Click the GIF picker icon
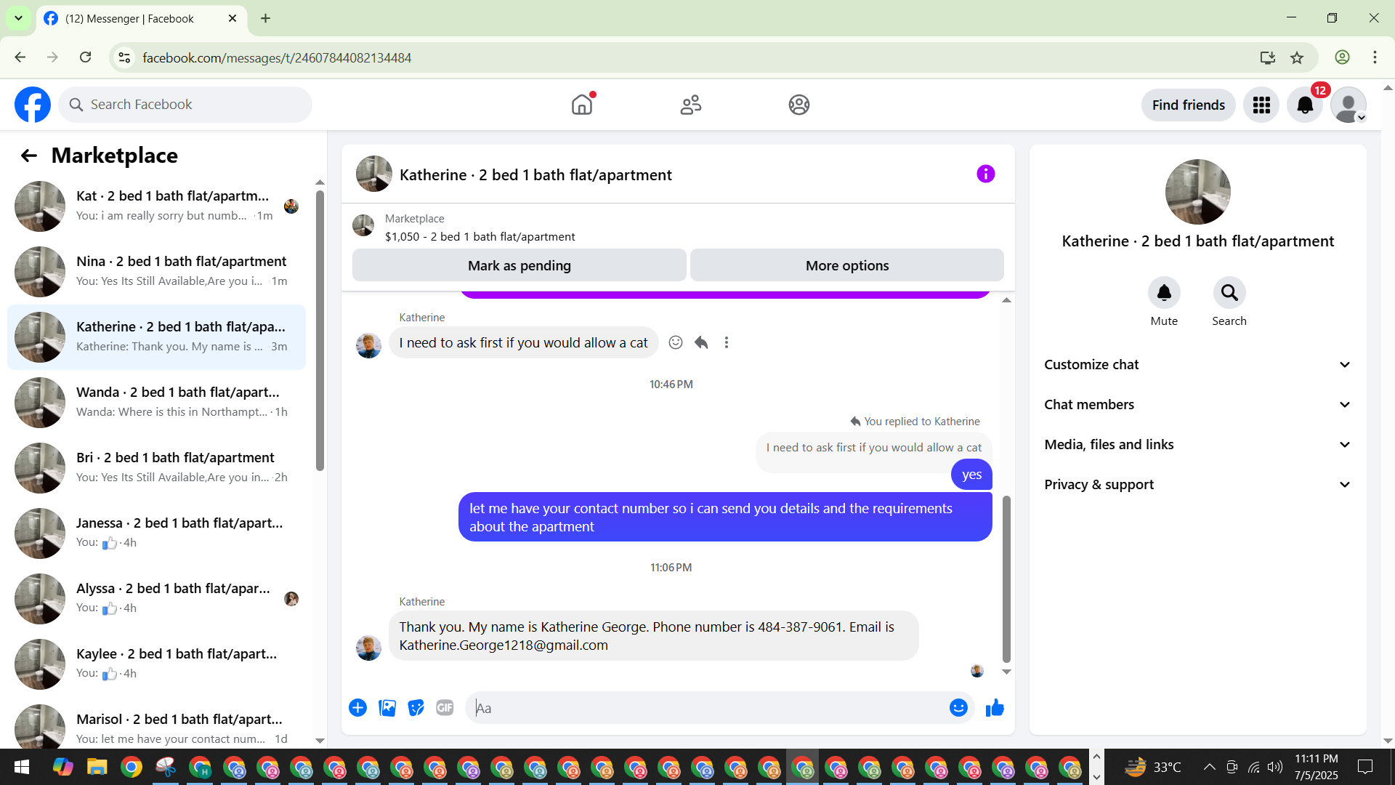Viewport: 1395px width, 785px height. (445, 707)
